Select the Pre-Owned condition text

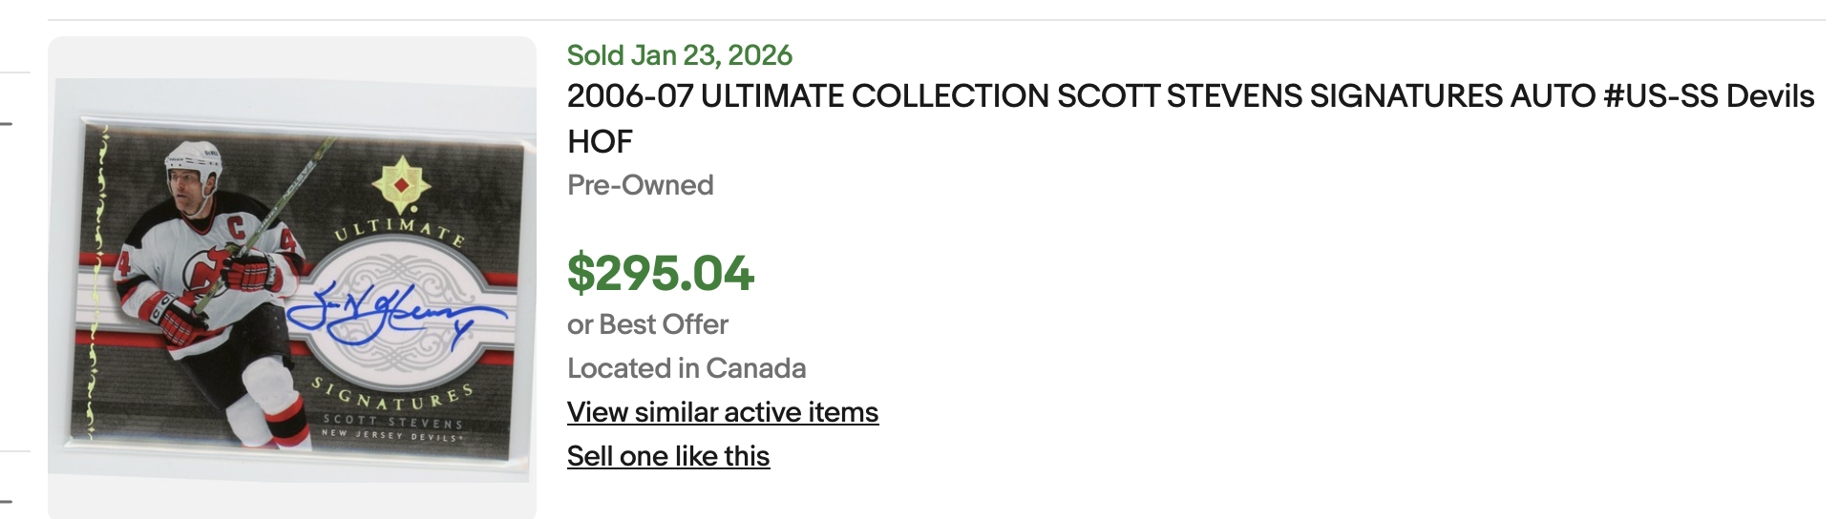point(640,185)
